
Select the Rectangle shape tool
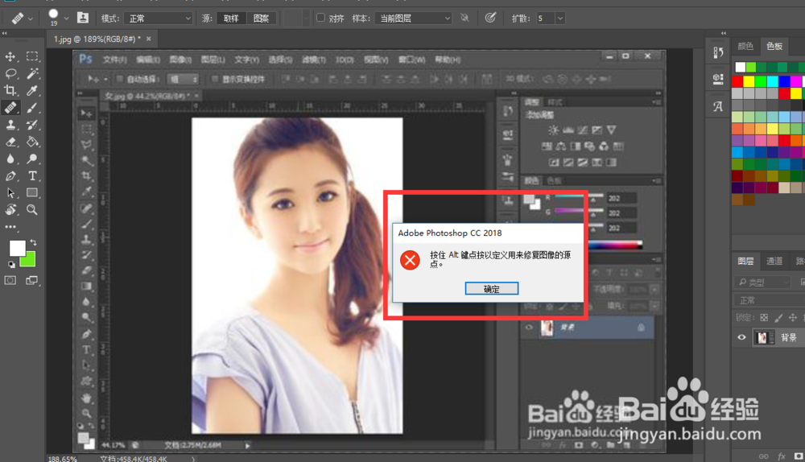tap(32, 193)
